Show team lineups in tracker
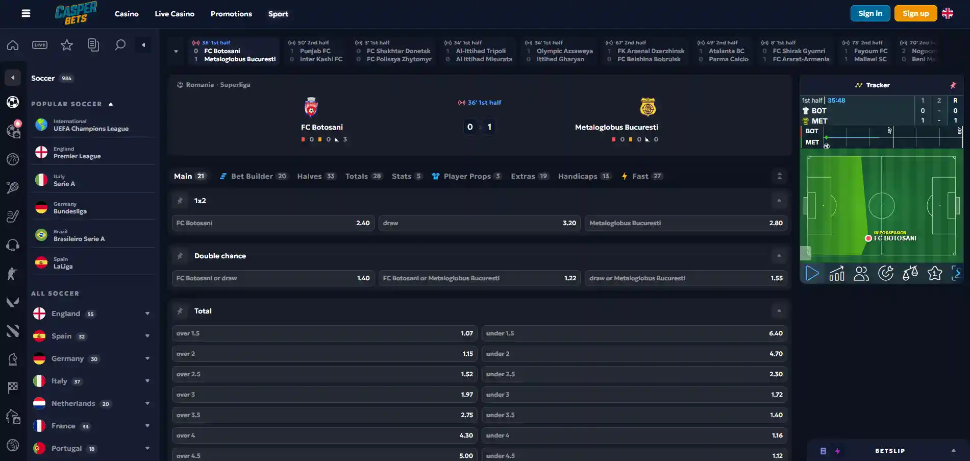The width and height of the screenshot is (970, 461). click(x=861, y=274)
